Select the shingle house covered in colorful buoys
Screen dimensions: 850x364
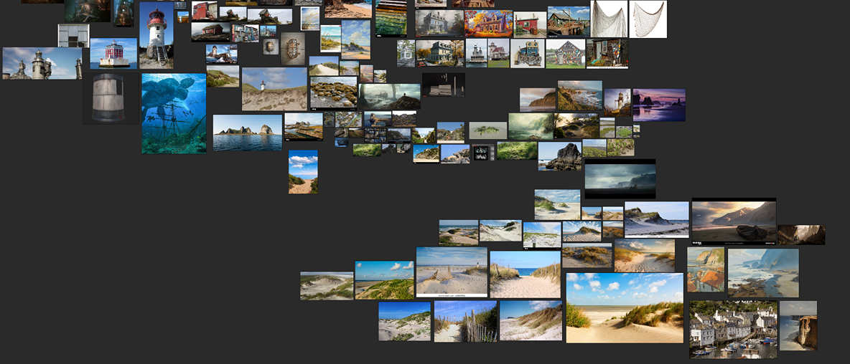pyautogui.click(x=566, y=54)
